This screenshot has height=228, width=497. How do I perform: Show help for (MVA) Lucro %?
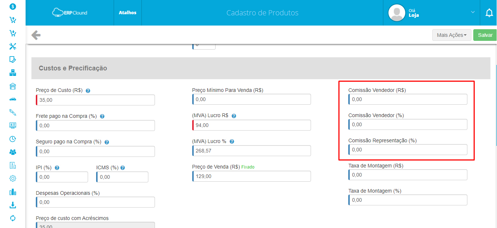(232, 142)
